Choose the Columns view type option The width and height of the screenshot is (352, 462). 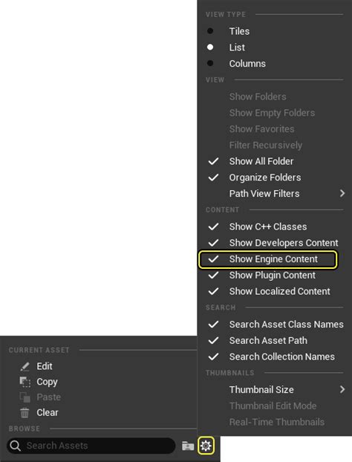click(x=247, y=63)
